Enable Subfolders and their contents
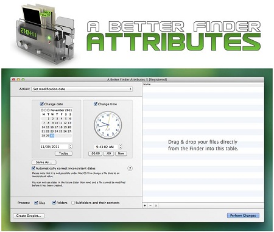The width and height of the screenshot is (274, 232). coord(73,203)
